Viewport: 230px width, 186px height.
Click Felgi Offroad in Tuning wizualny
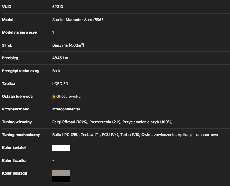(64, 122)
